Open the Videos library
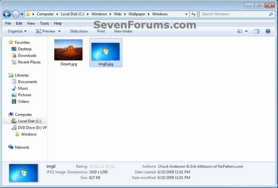The width and height of the screenshot is (278, 188). [x=23, y=101]
